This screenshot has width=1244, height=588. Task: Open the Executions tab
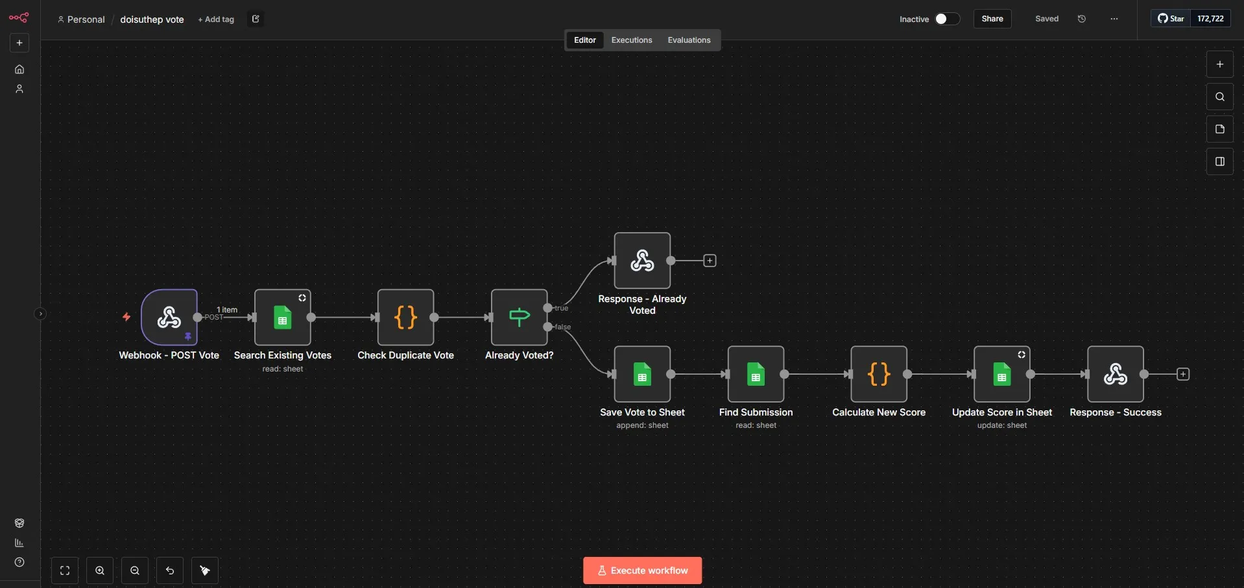click(631, 40)
